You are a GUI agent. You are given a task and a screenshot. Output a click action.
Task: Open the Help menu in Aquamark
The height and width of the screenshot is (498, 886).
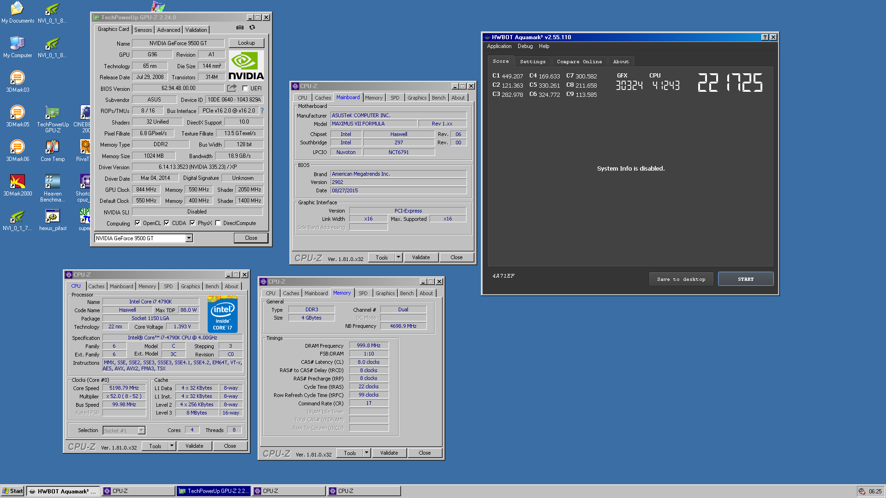(544, 46)
